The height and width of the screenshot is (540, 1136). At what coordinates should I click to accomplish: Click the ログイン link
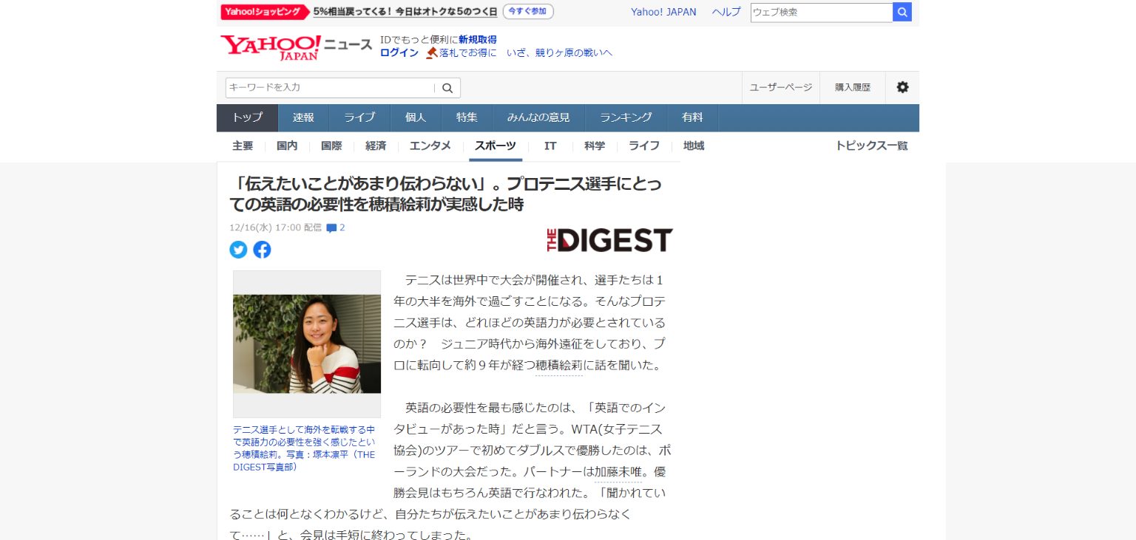pos(399,53)
